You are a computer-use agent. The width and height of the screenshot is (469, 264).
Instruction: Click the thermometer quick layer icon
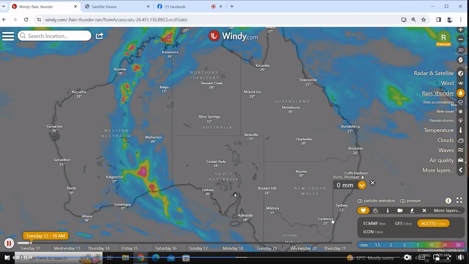(x=388, y=210)
